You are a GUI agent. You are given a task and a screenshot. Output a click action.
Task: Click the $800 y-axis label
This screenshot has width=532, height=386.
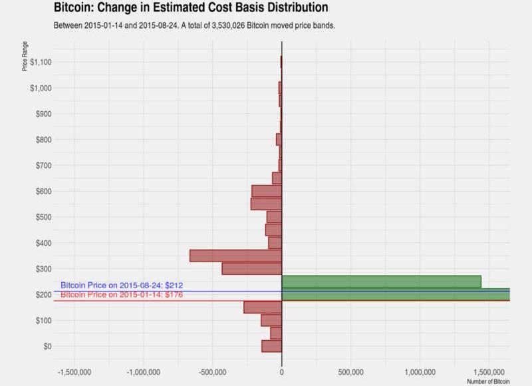coord(44,140)
